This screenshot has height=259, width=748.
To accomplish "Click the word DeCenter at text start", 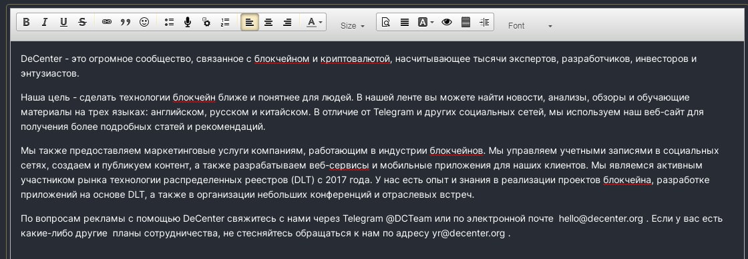I will pyautogui.click(x=41, y=59).
